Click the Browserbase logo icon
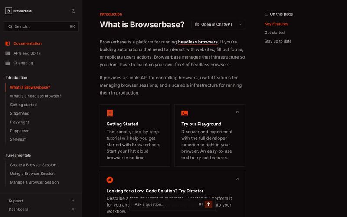The width and height of the screenshot is (347, 217). point(8,11)
